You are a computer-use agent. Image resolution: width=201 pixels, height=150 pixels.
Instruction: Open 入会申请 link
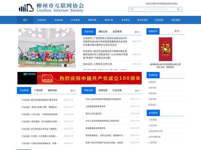[x=153, y=142]
